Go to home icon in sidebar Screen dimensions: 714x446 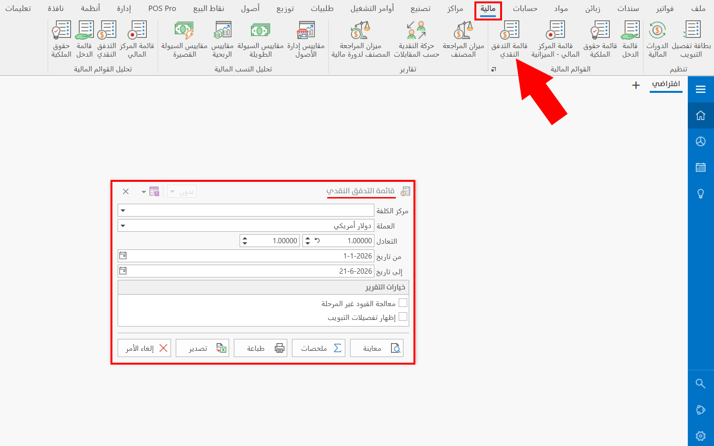click(x=701, y=115)
